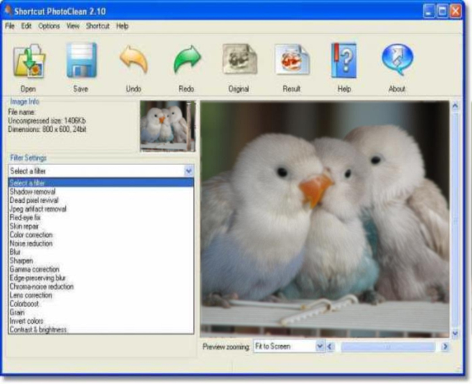472x384 pixels.
Task: Click the vertical scrollbar down arrow
Action: click(455, 333)
